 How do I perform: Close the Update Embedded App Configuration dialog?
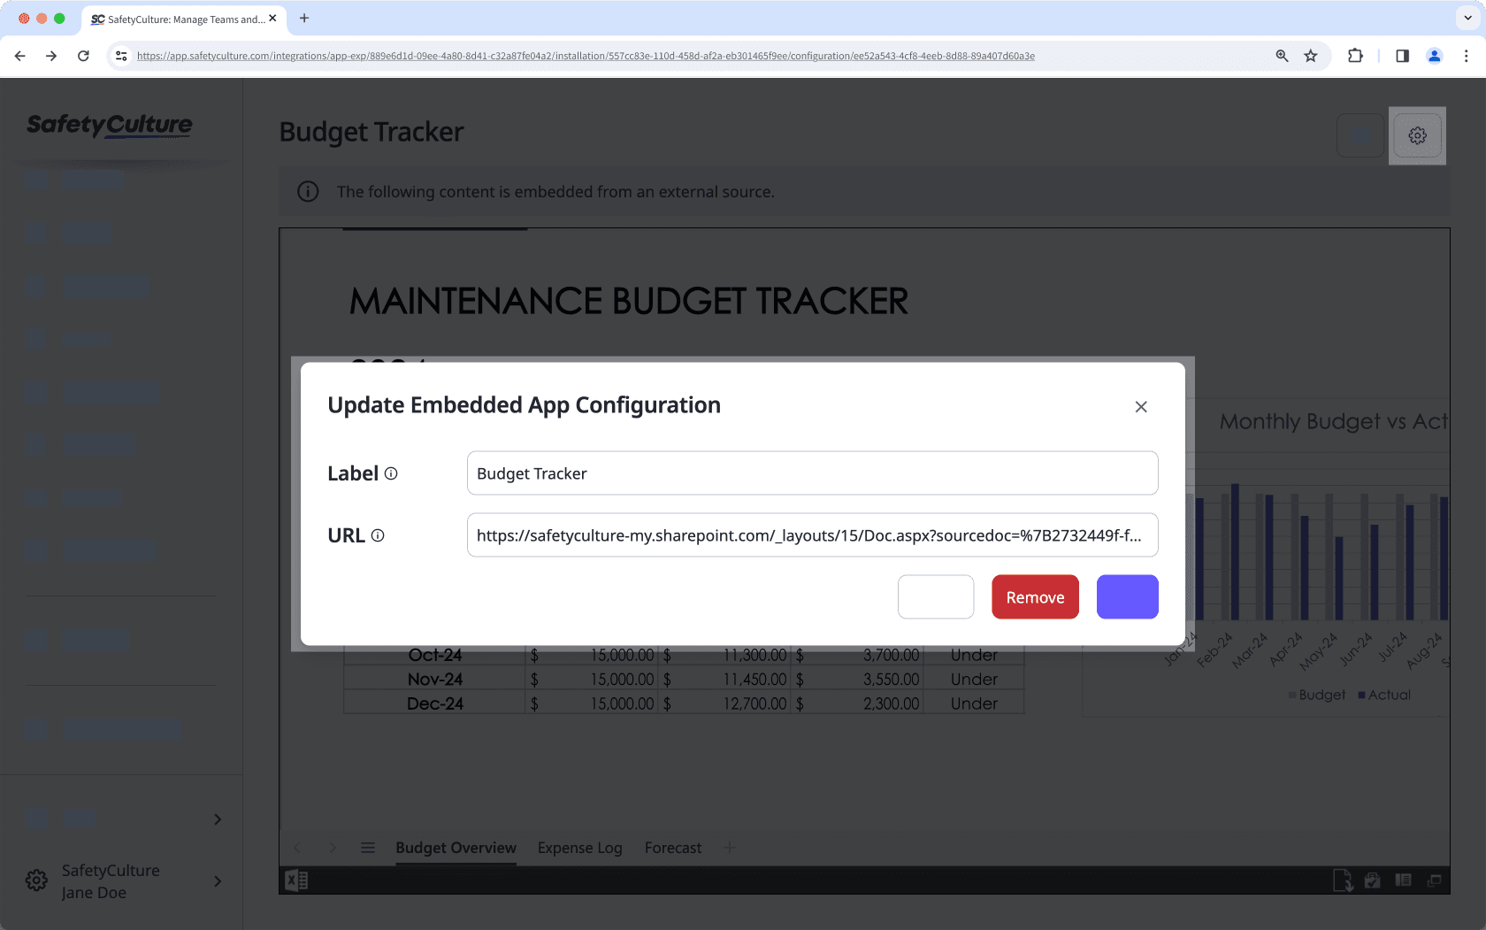(1141, 407)
